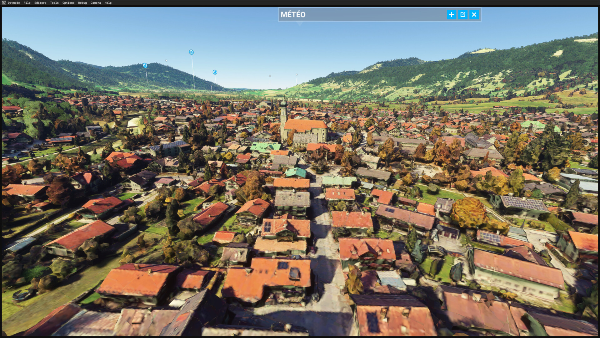Select the leftmost blue city marker on the hill
Image resolution: width=600 pixels, height=338 pixels.
point(145,65)
